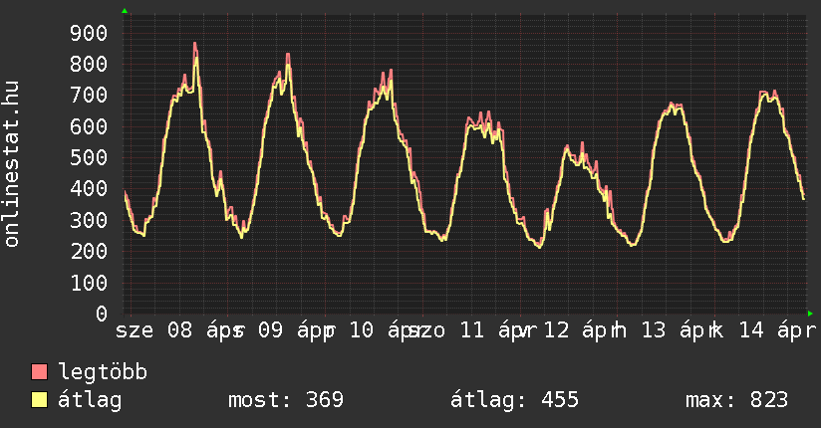
Task: Click the 'most: 369' statistic
Action: pos(286,401)
